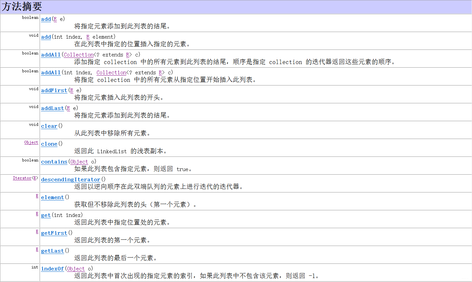Viewport: 472px width, 282px height.
Task: Open the add(E e) method link
Action: [46, 19]
